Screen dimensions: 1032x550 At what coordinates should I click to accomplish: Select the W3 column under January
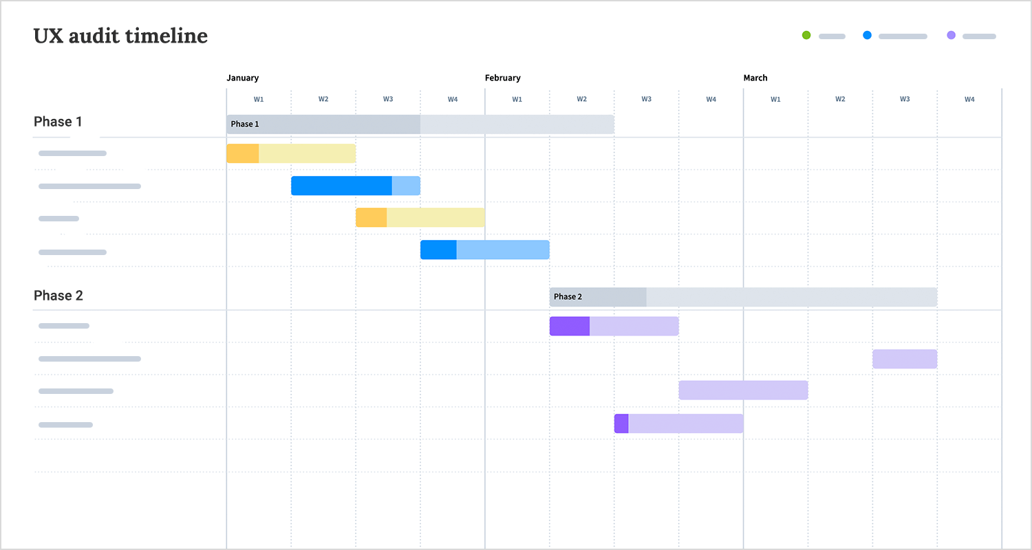pyautogui.click(x=388, y=99)
